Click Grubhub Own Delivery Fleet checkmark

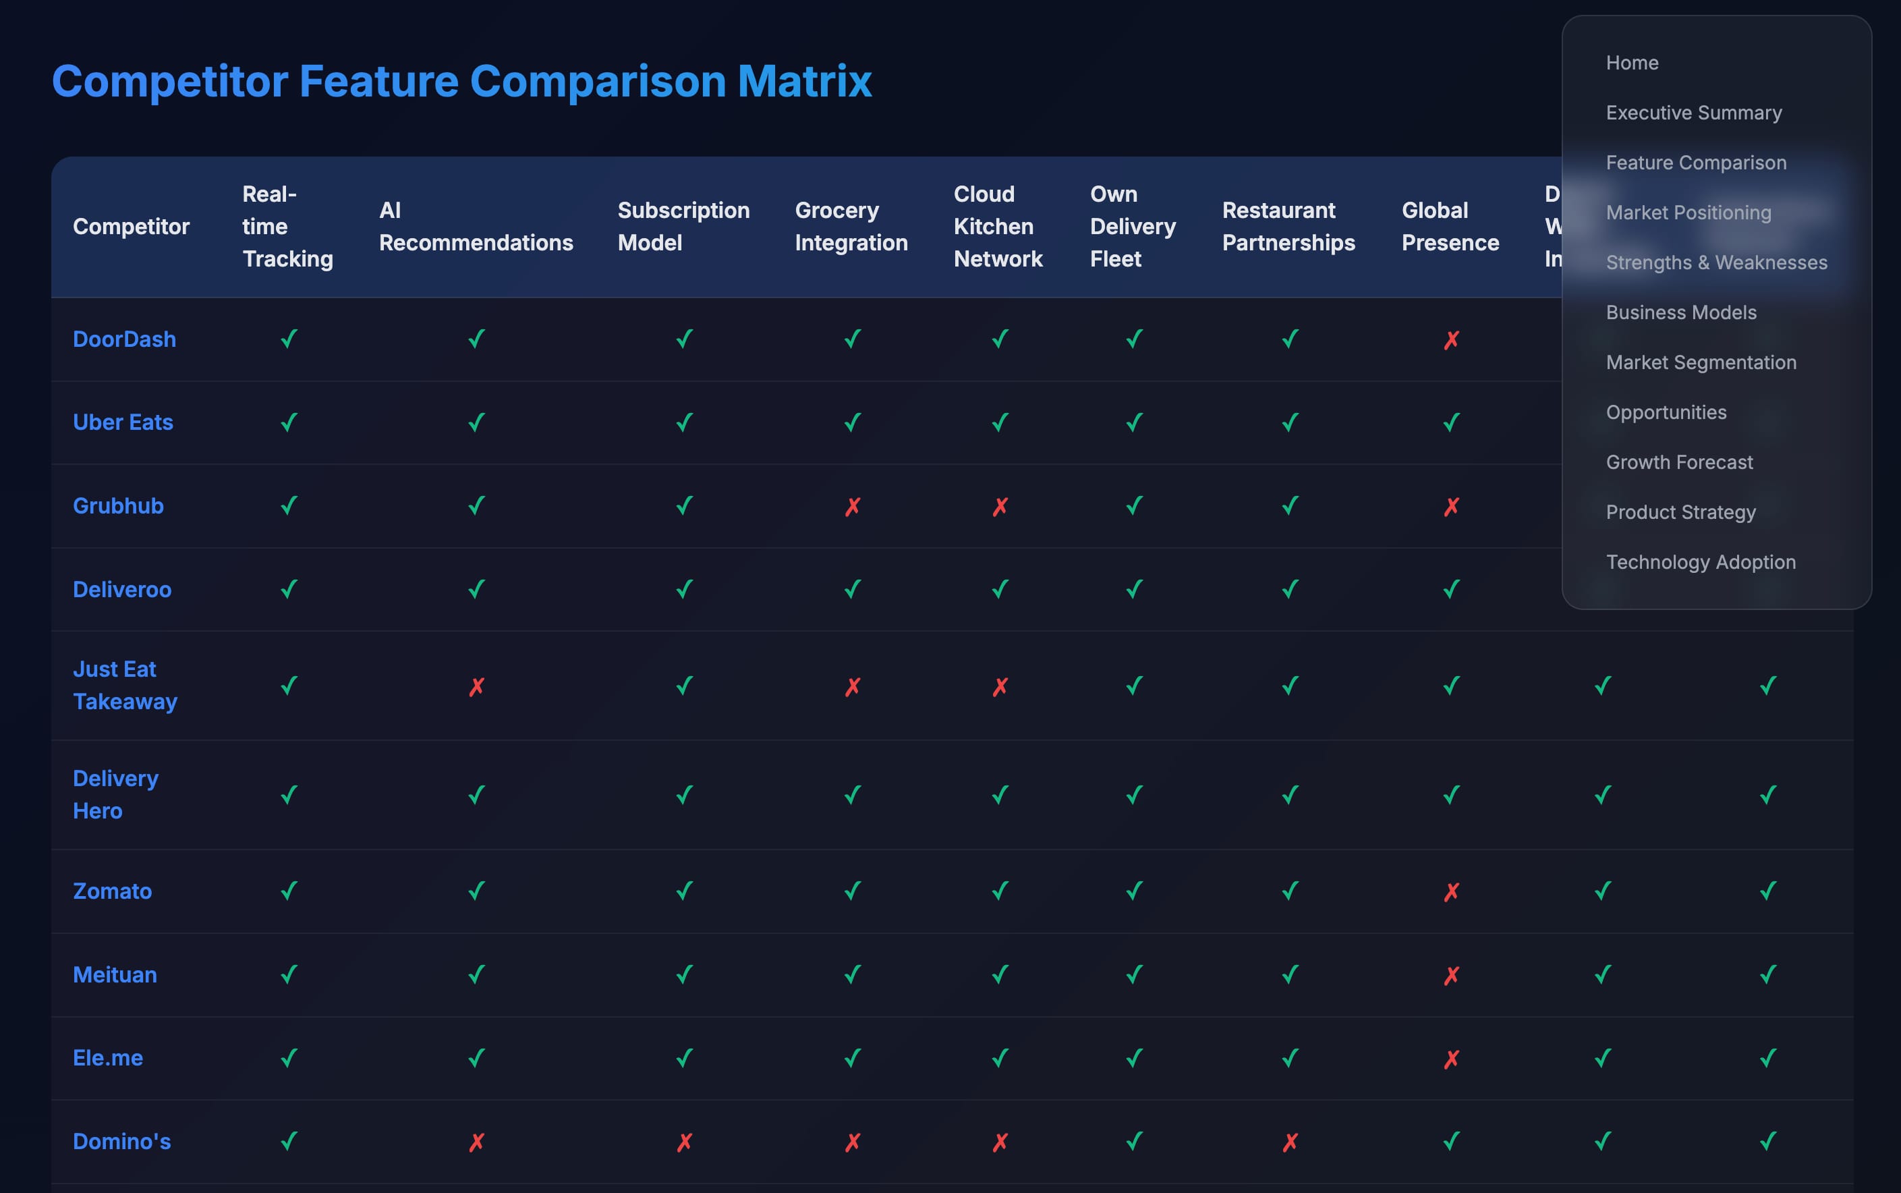point(1133,506)
